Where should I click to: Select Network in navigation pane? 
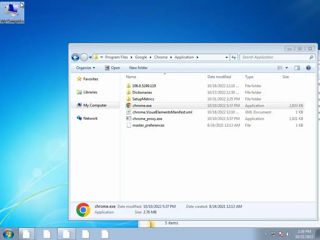(x=87, y=118)
